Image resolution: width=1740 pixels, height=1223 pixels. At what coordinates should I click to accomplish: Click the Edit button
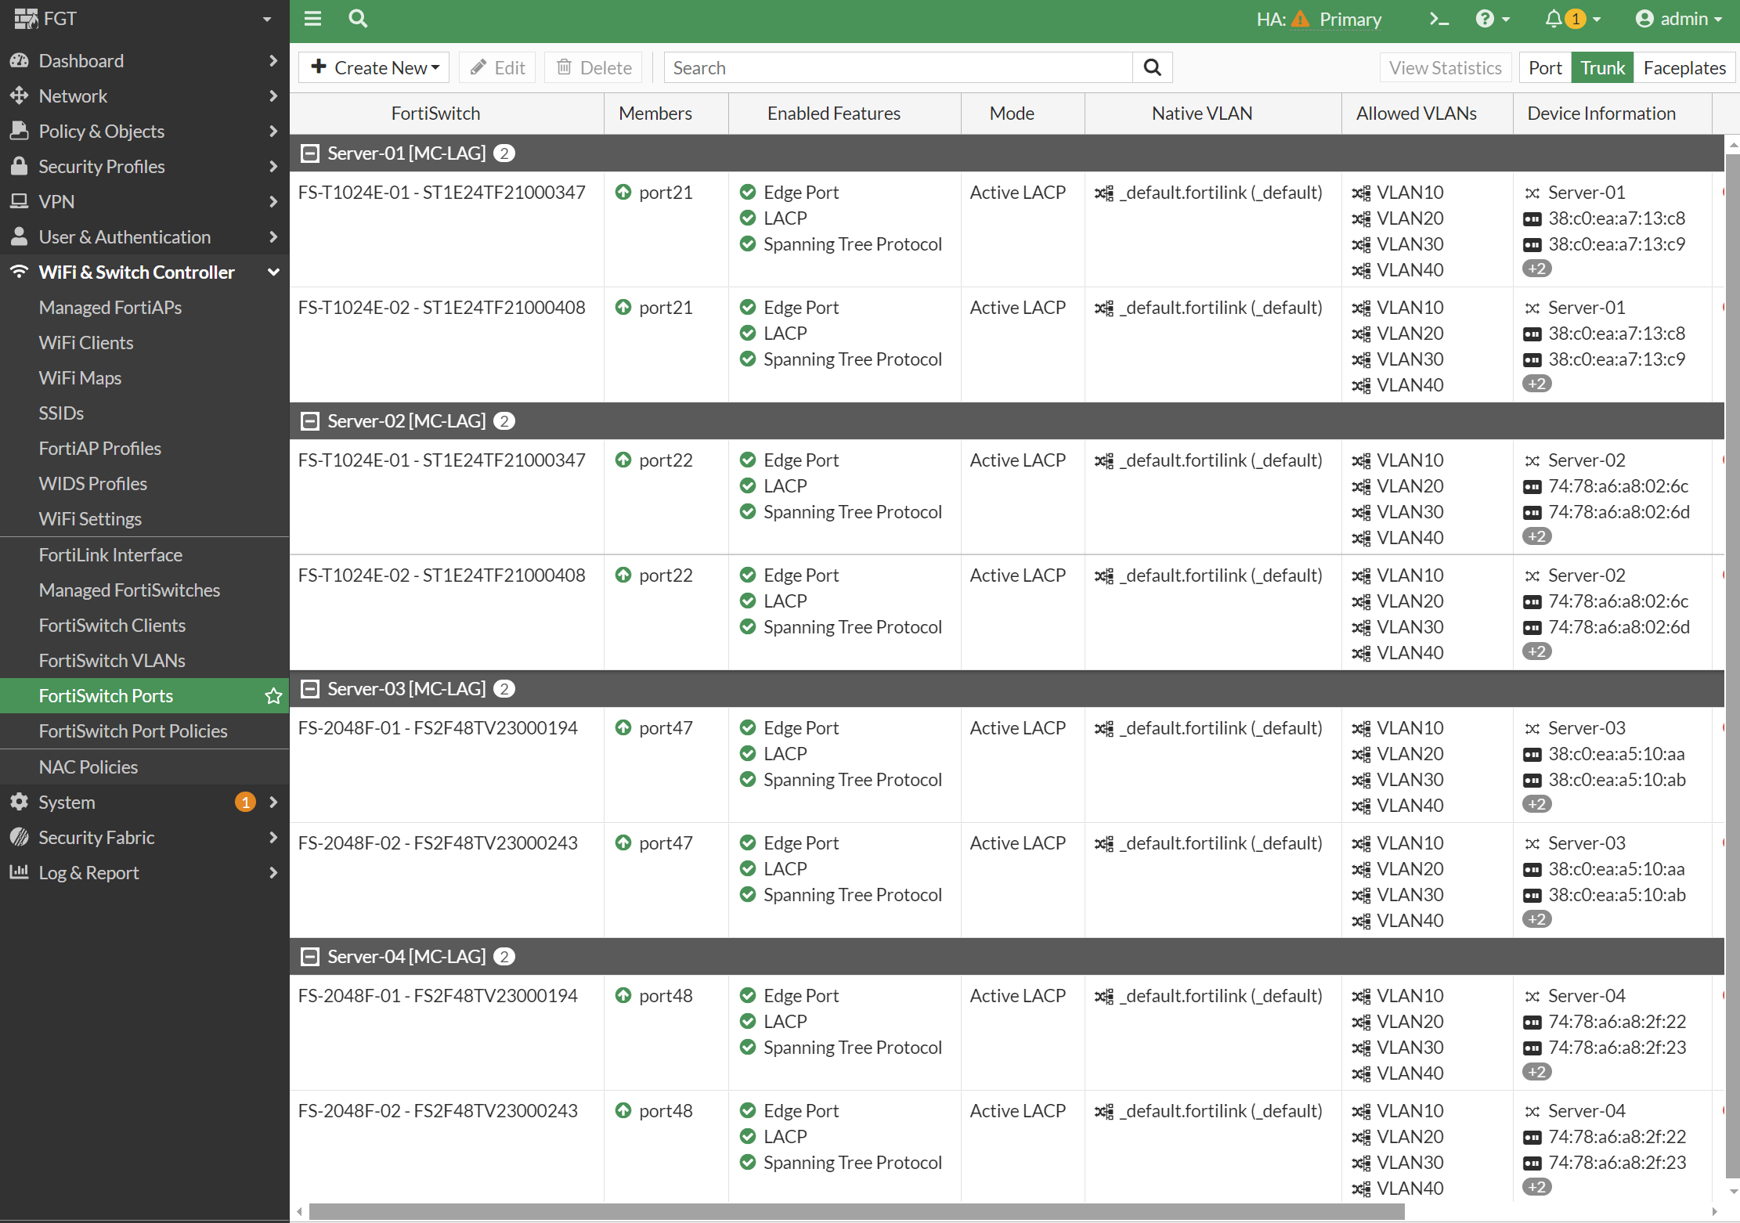[496, 67]
